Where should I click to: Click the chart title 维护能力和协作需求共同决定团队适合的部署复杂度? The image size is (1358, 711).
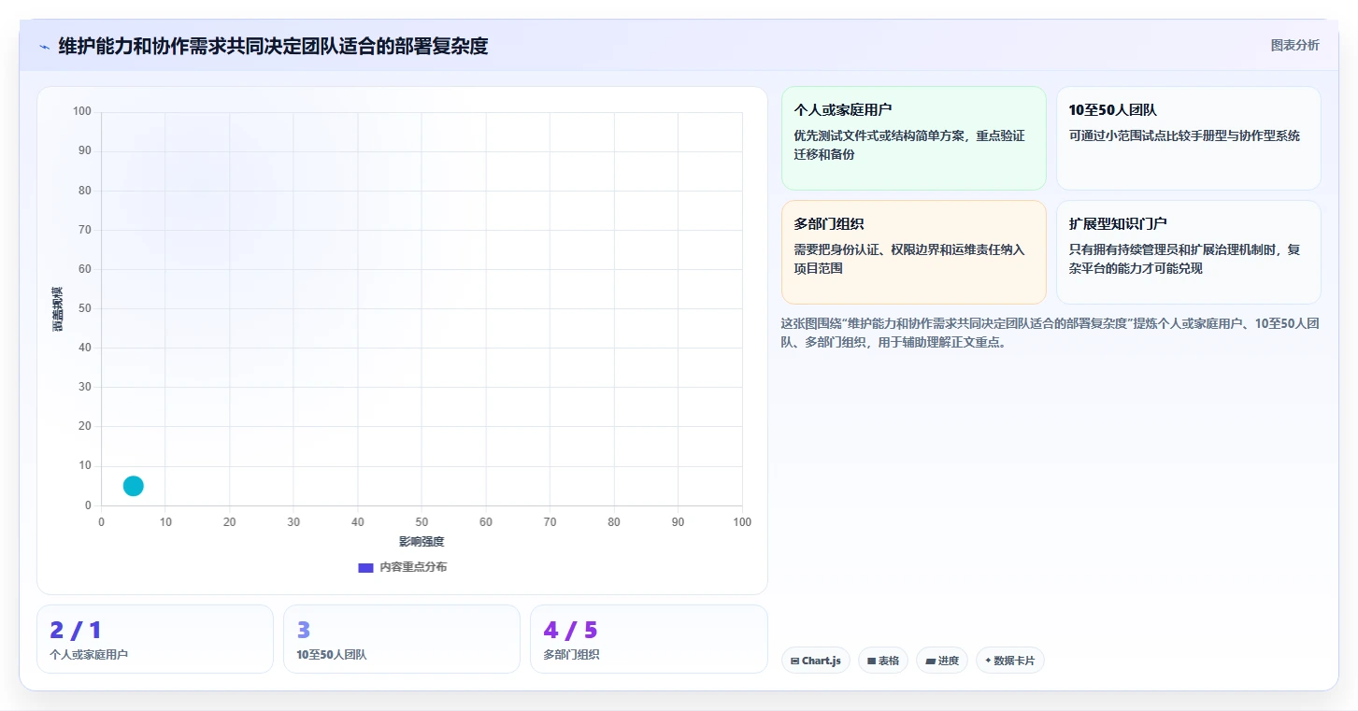coord(273,46)
